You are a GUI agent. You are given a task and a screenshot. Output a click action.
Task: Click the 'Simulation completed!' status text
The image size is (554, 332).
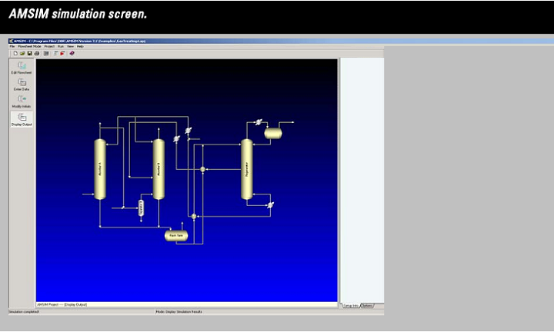24,312
